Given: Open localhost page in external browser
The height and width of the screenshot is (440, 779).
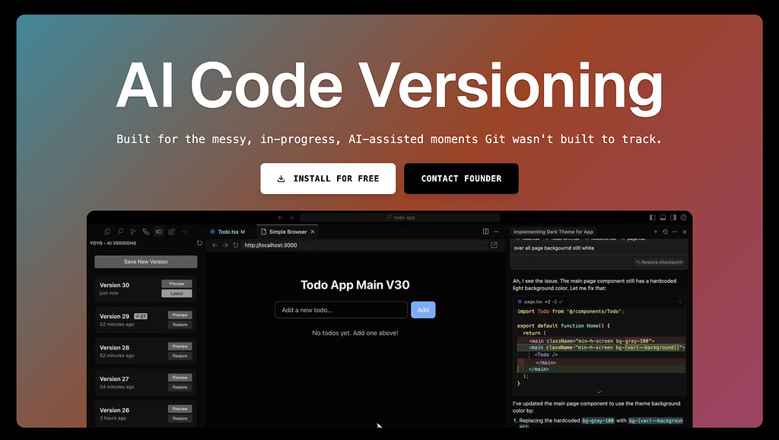Looking at the screenshot, I should [494, 245].
